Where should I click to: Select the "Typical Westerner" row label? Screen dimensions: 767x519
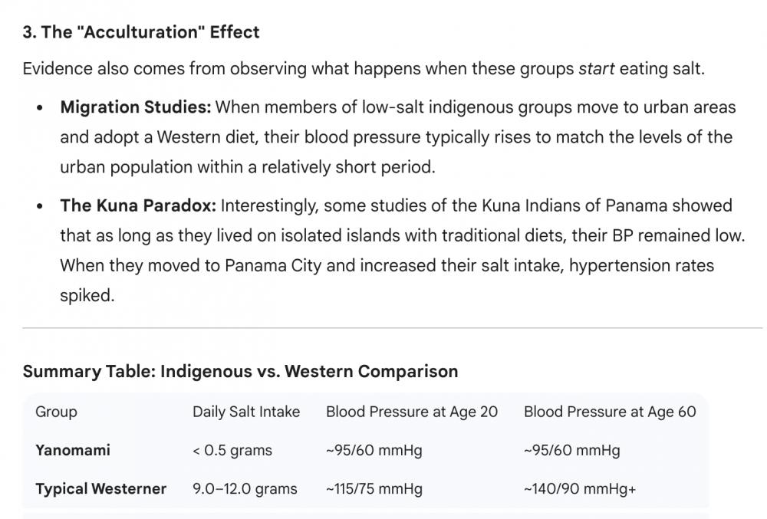pyautogui.click(x=100, y=488)
